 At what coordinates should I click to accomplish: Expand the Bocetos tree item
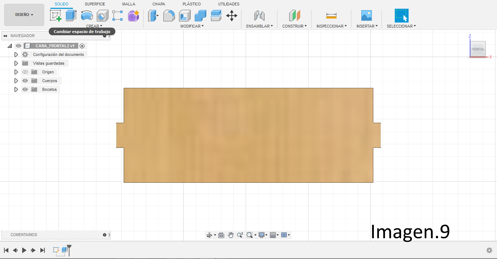click(x=16, y=89)
